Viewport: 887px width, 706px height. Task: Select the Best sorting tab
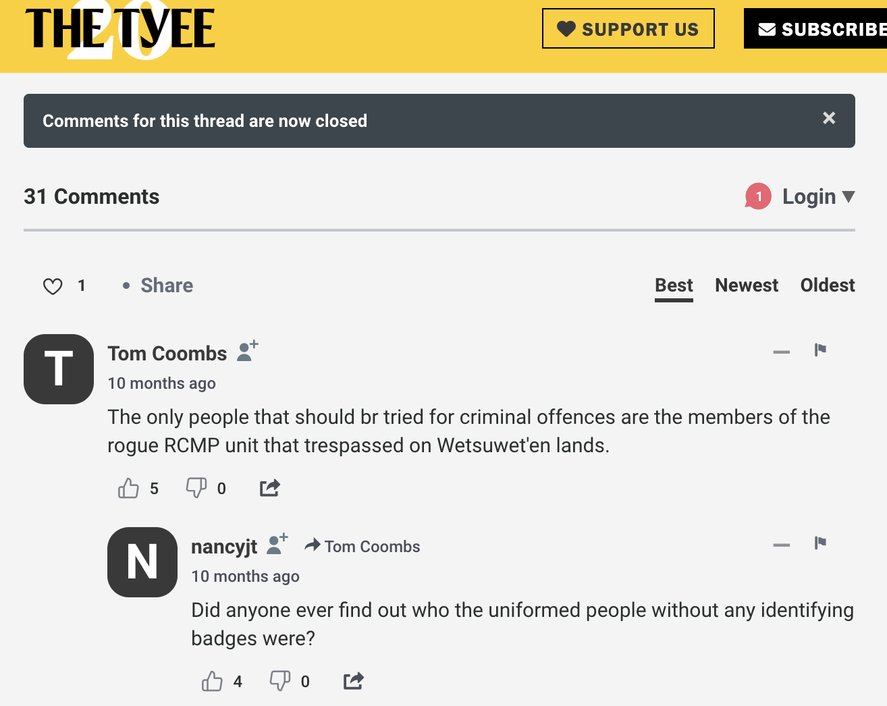coord(674,286)
